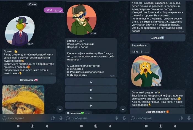This screenshot has height=130, width=193.
Task: Open the Van Gogh with pipe sticker
Action: (82, 20)
